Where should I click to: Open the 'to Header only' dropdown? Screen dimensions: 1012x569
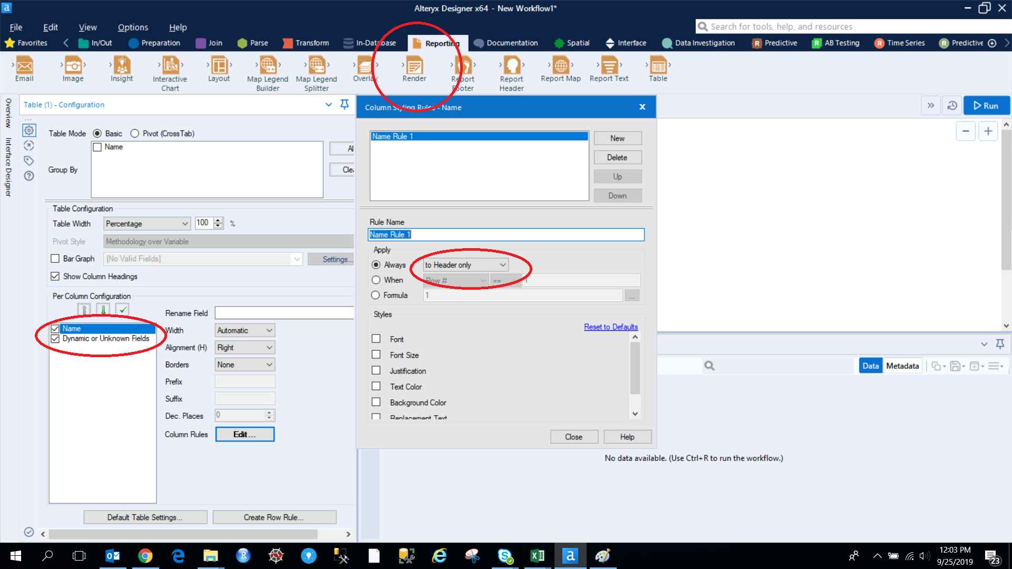click(x=465, y=265)
